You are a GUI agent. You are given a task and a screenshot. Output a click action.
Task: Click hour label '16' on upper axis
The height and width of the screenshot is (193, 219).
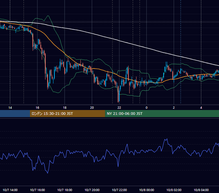(37, 108)
